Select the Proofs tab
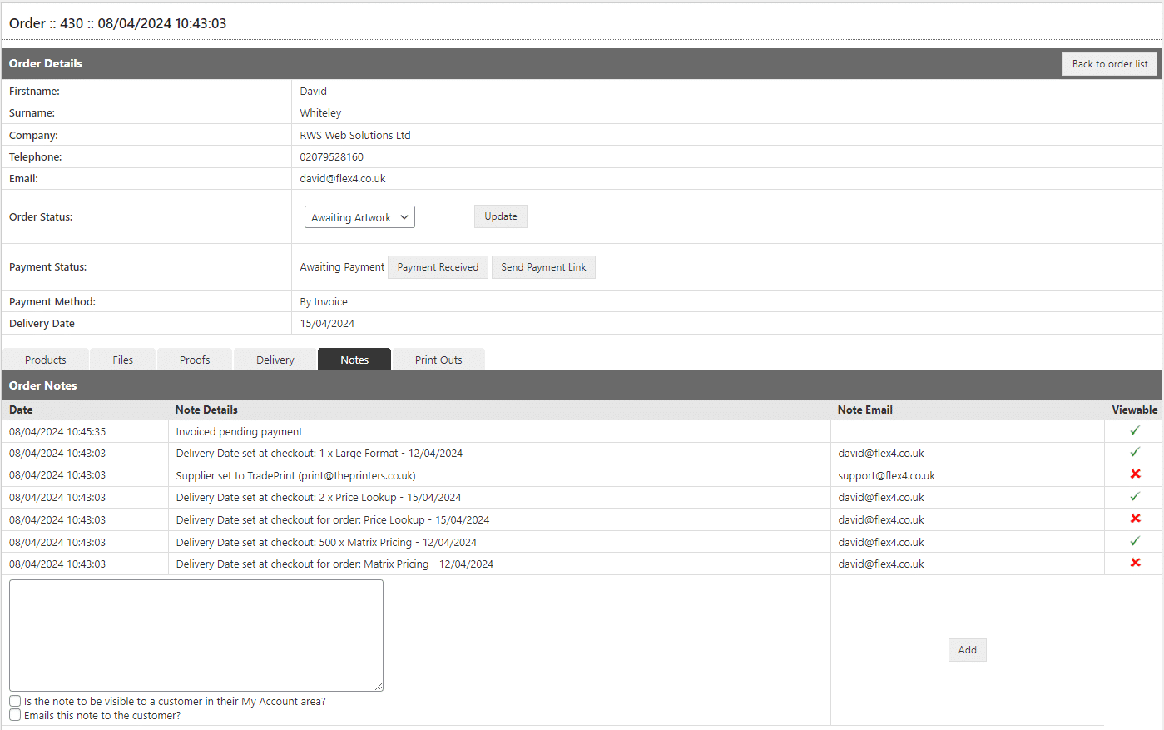This screenshot has width=1164, height=730. click(x=195, y=360)
